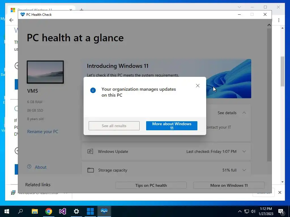Click the Tips on PC health button
Image resolution: width=290 pixels, height=217 pixels.
click(151, 185)
